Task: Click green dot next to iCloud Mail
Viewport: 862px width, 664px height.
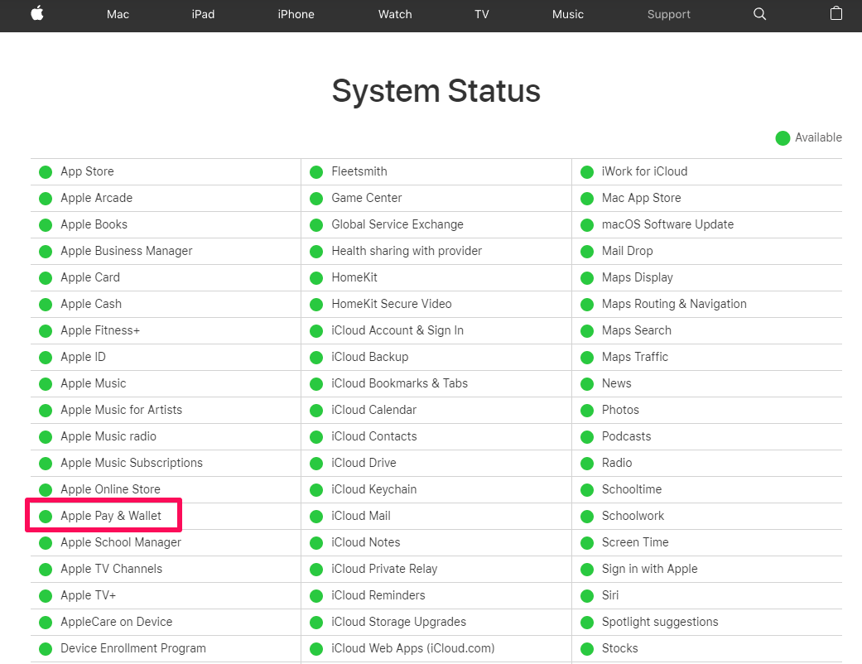Action: (316, 517)
